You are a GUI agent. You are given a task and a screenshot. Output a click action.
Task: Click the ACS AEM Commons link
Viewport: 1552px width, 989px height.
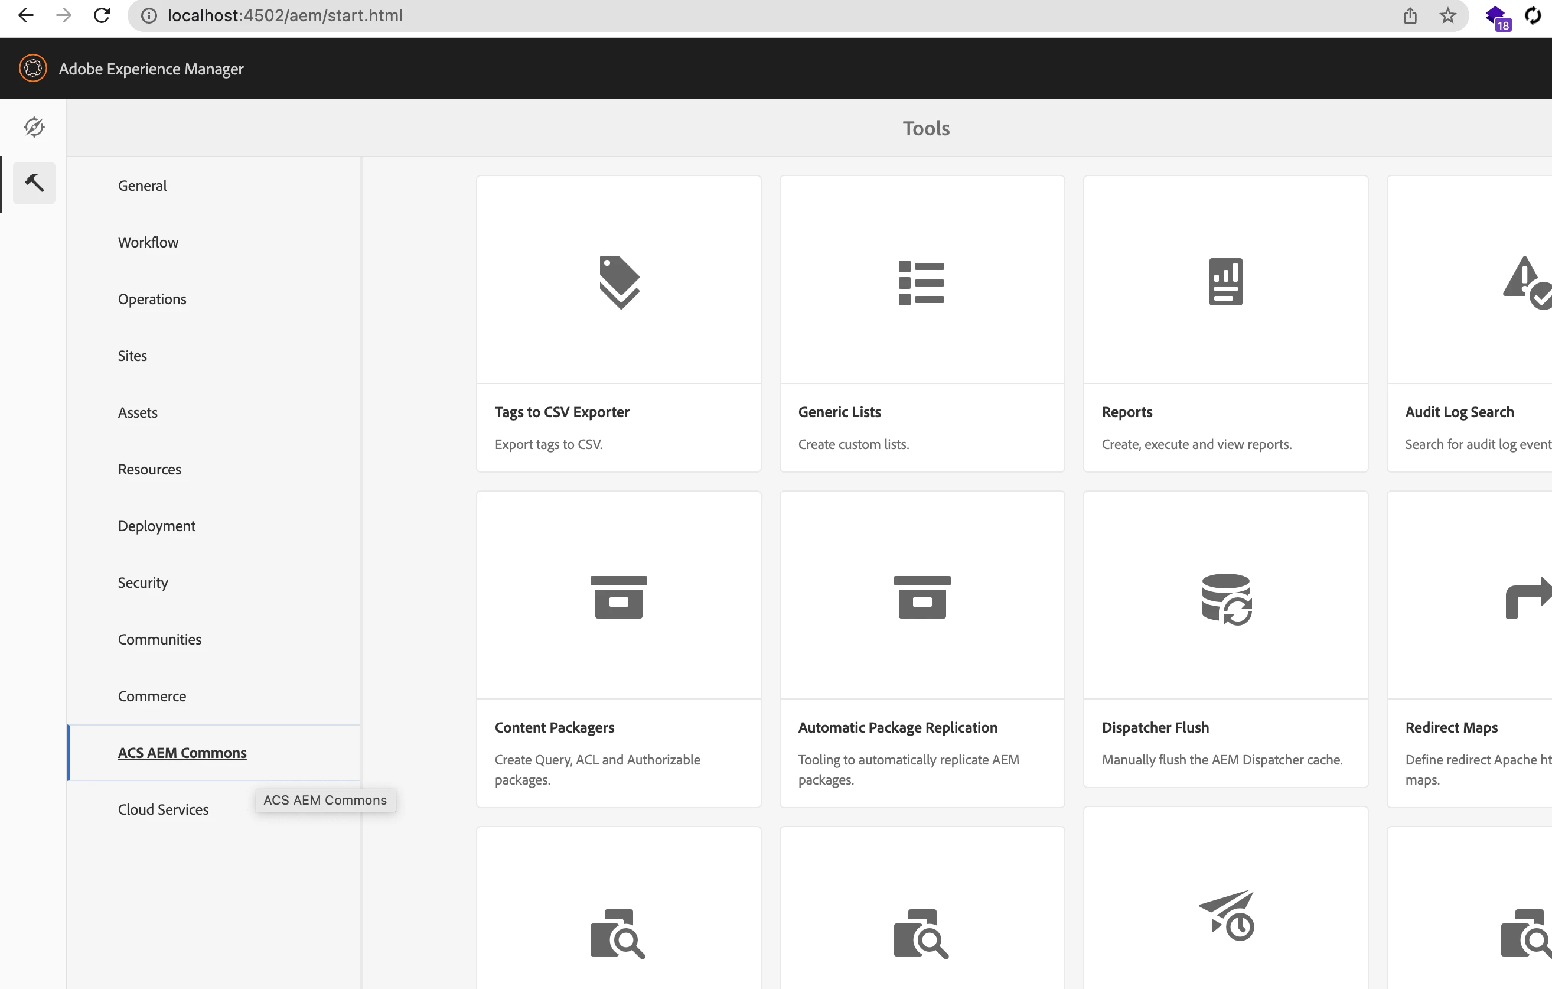click(x=182, y=753)
